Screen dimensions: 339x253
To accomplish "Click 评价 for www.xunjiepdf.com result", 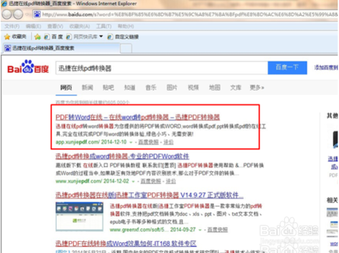I will point(171,181).
